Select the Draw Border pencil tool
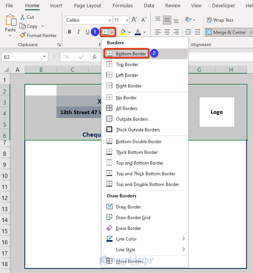The height and width of the screenshot is (273, 253). click(x=145, y=207)
